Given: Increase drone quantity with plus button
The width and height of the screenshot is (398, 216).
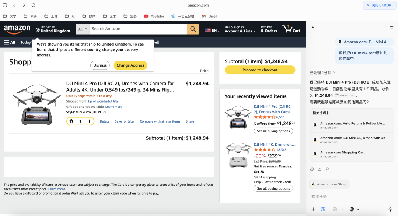Looking at the screenshot, I should click(89, 121).
